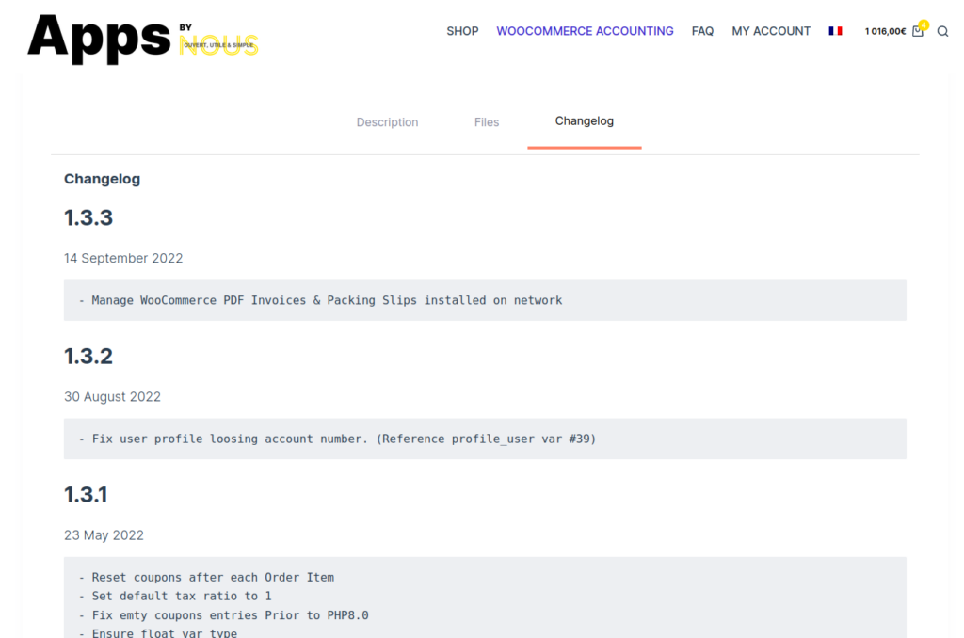Click the 1.3.3 version heading
964x638 pixels.
point(88,217)
